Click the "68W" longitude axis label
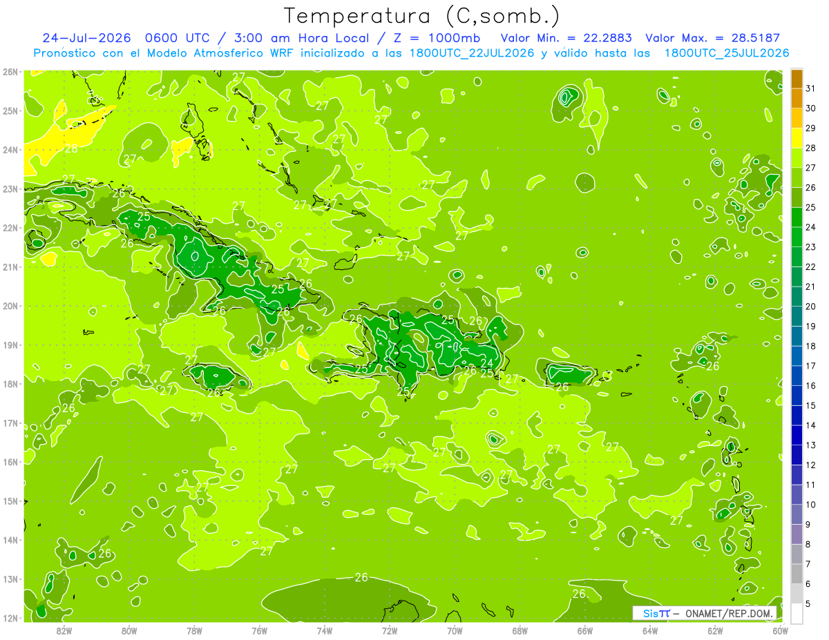Viewport: 829px width, 640px height. coord(520,630)
